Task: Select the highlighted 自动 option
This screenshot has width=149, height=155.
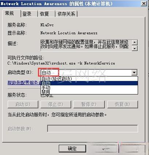Action: tap(89, 83)
